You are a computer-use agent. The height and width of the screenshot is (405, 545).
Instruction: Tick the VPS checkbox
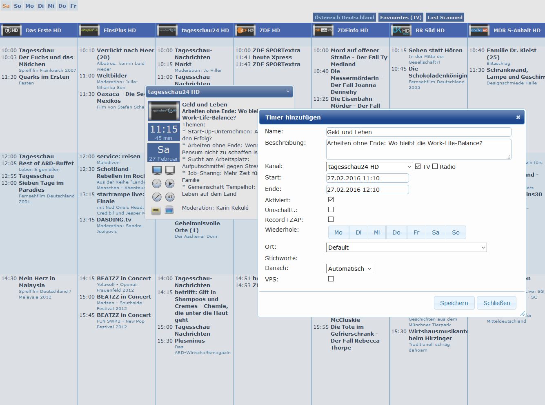(x=331, y=279)
